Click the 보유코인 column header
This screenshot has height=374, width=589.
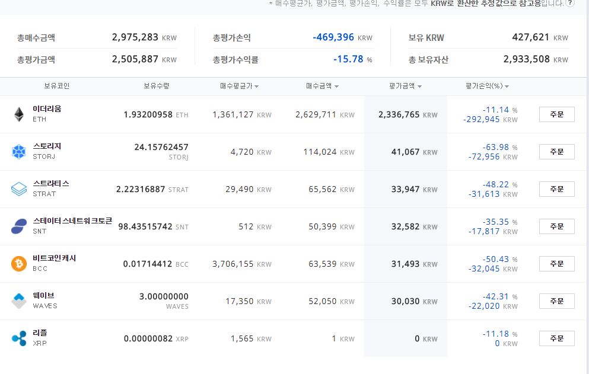click(x=57, y=86)
